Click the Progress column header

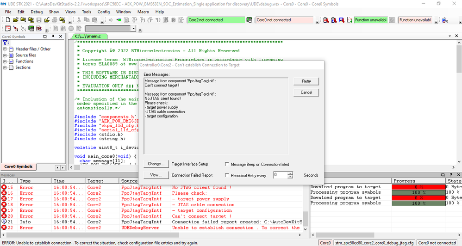point(418,181)
